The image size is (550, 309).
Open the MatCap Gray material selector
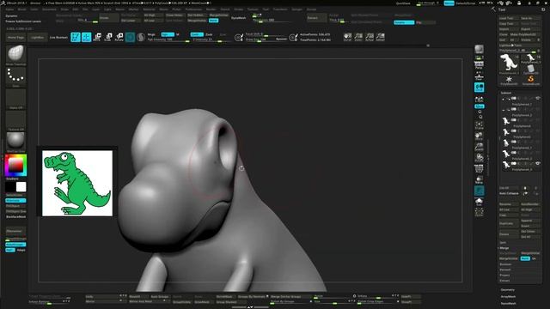click(x=15, y=142)
